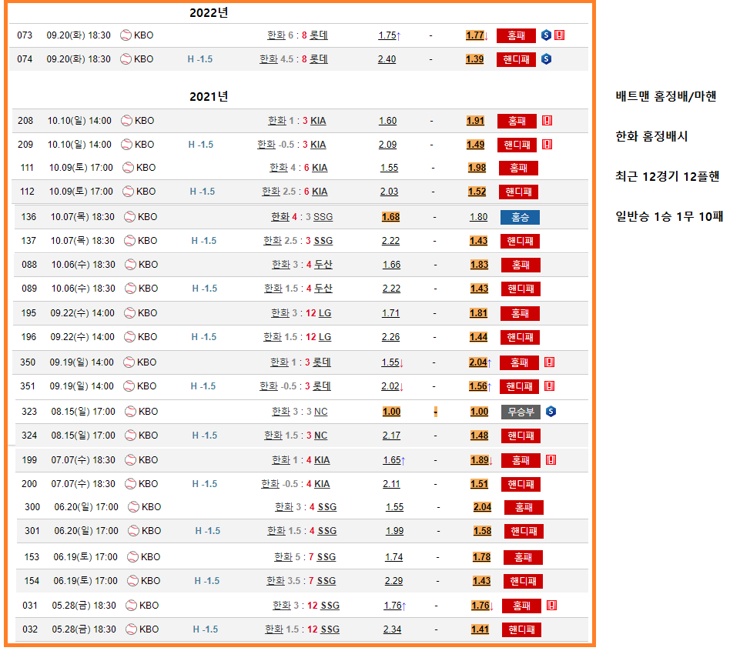Click the 2.04 odds value in row 350

(x=477, y=362)
